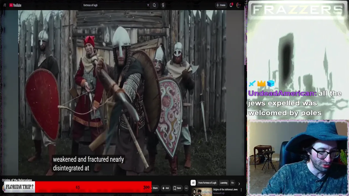The image size is (349, 196).
Task: Open options menu for Ashkenazi Jews video
Action: point(241,190)
